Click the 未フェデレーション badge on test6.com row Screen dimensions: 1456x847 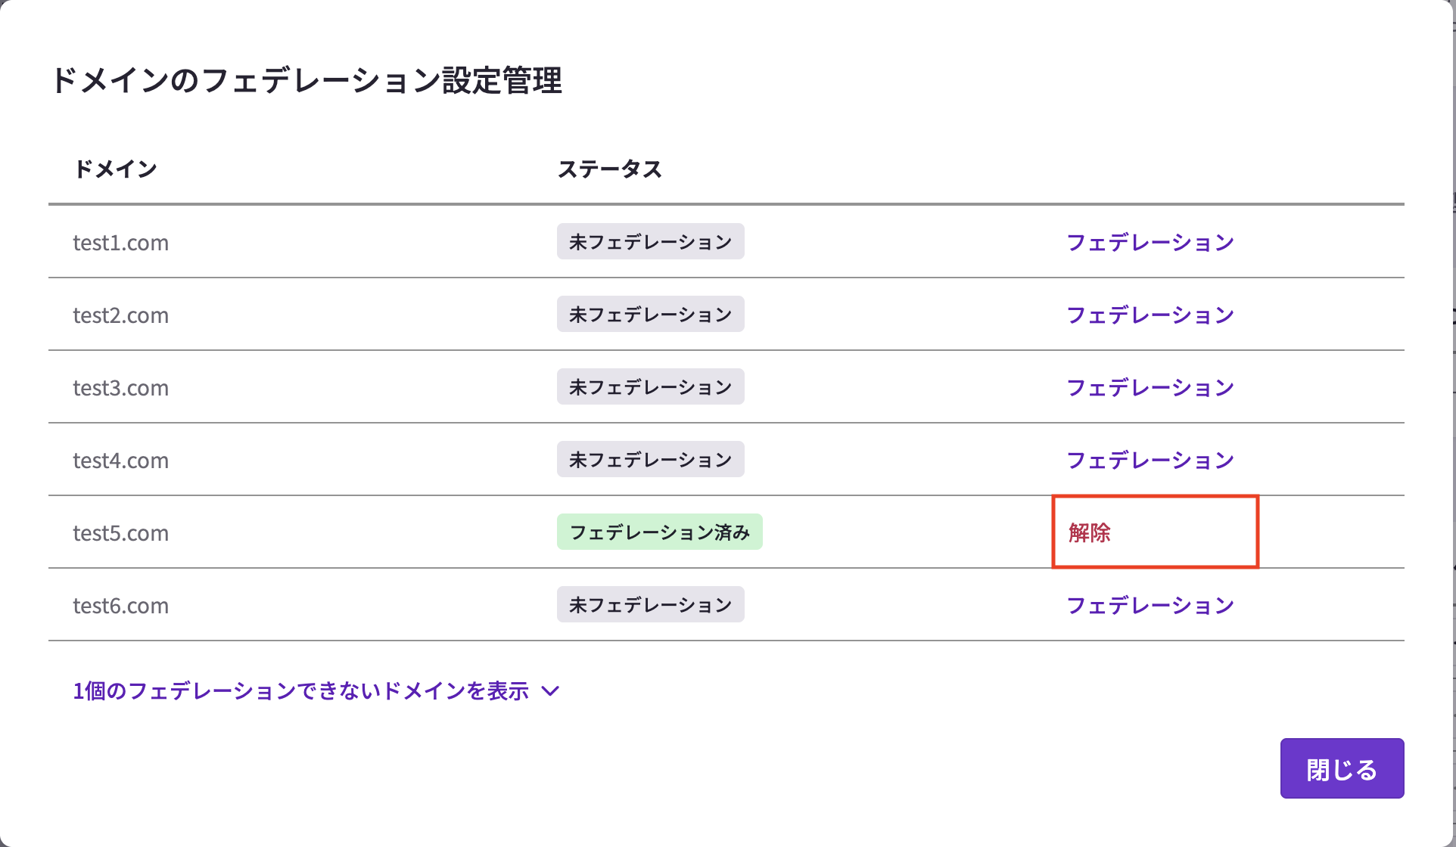point(650,603)
